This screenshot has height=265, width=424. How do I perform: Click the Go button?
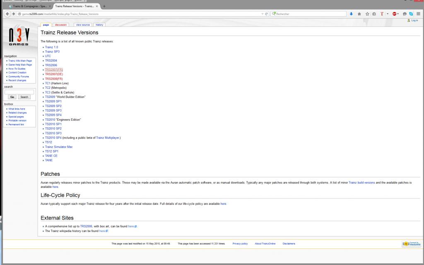tap(12, 97)
